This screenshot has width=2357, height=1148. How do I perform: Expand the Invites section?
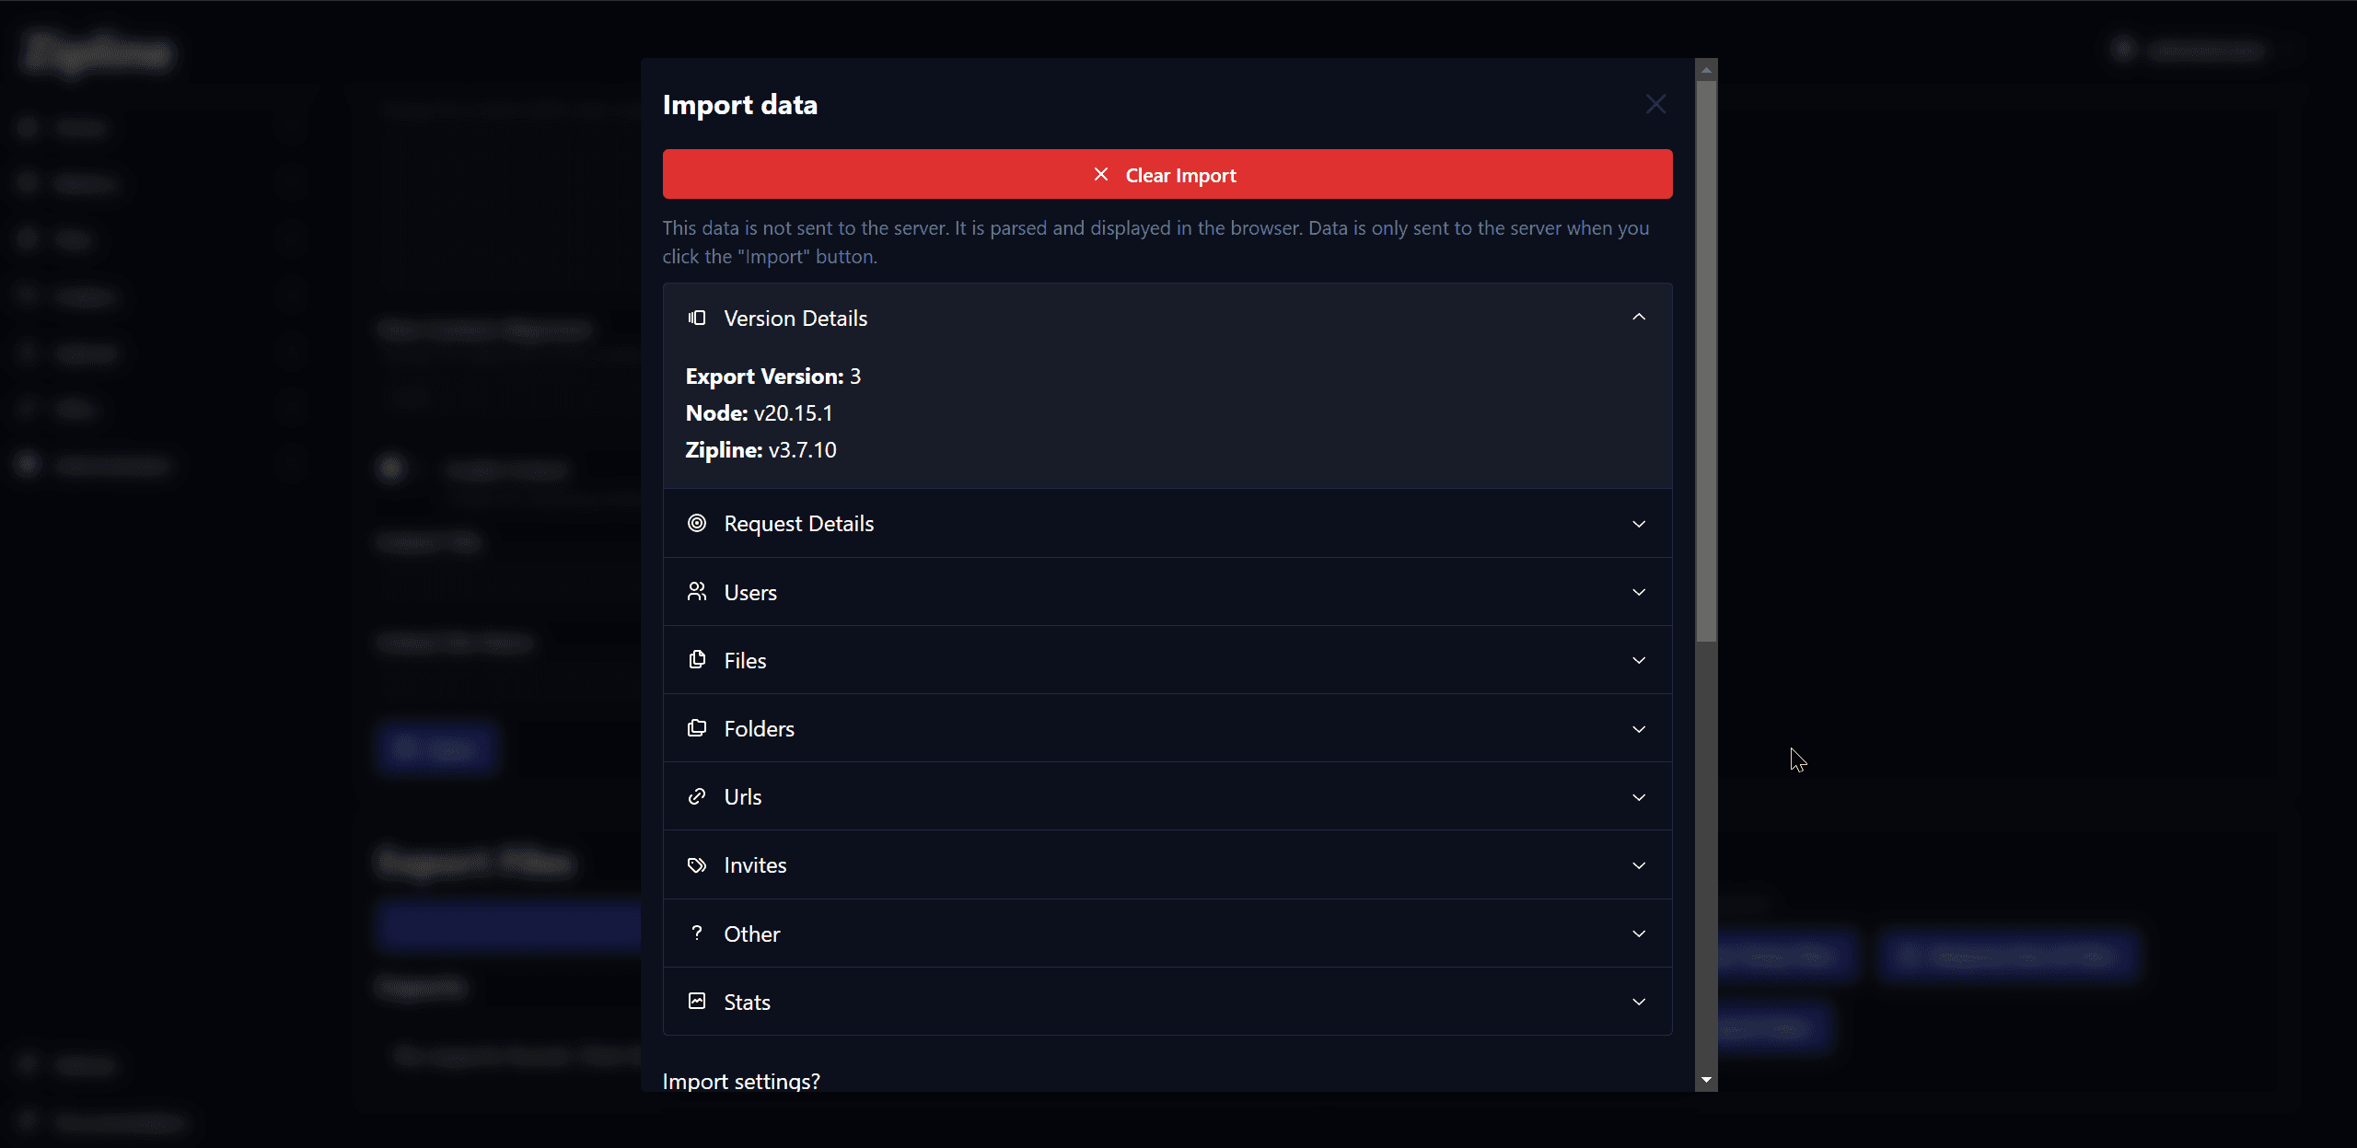pyautogui.click(x=1639, y=864)
